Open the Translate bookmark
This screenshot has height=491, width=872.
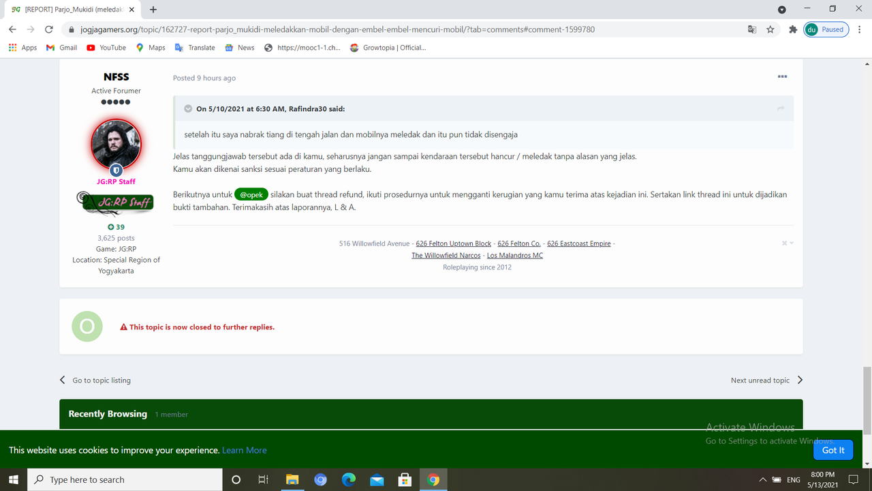coord(195,48)
